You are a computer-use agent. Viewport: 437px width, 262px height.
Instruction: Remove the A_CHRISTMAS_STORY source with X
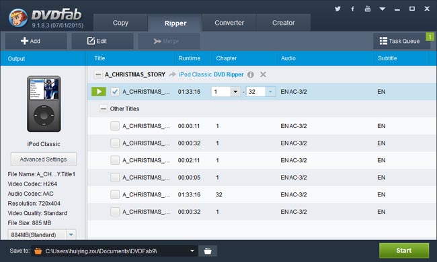(263, 74)
